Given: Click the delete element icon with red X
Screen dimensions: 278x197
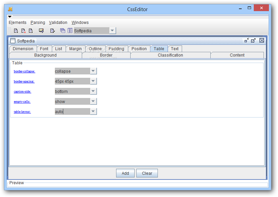Looking at the screenshot, I should [x=24, y=31].
